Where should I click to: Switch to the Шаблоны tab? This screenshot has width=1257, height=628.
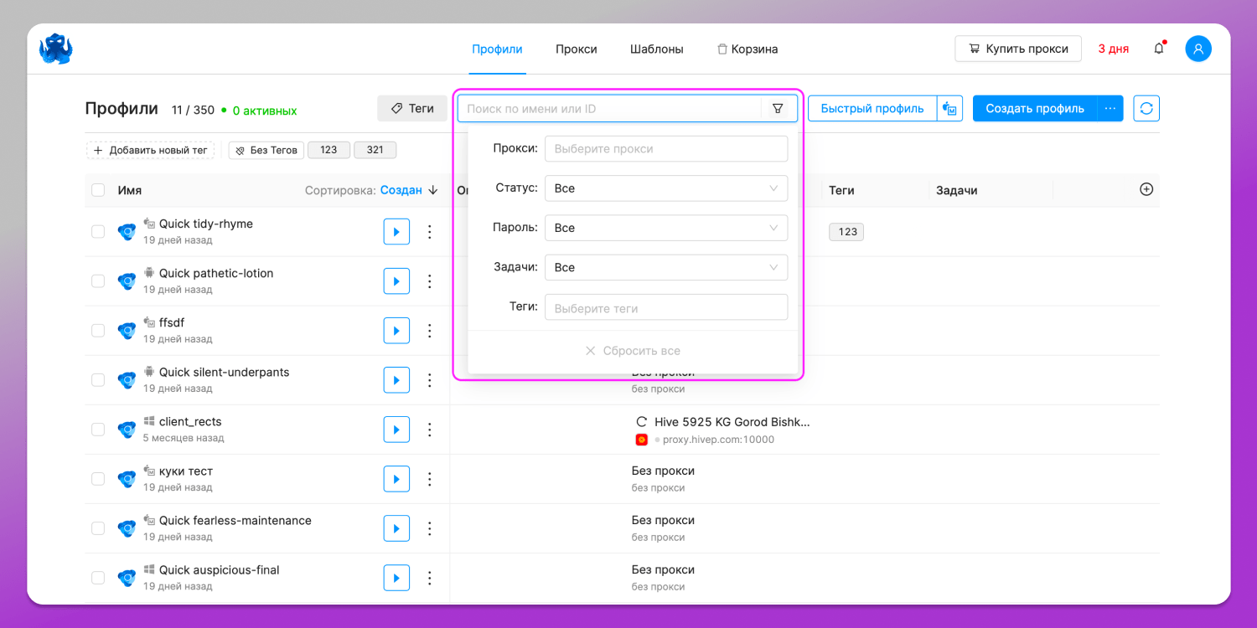(657, 49)
